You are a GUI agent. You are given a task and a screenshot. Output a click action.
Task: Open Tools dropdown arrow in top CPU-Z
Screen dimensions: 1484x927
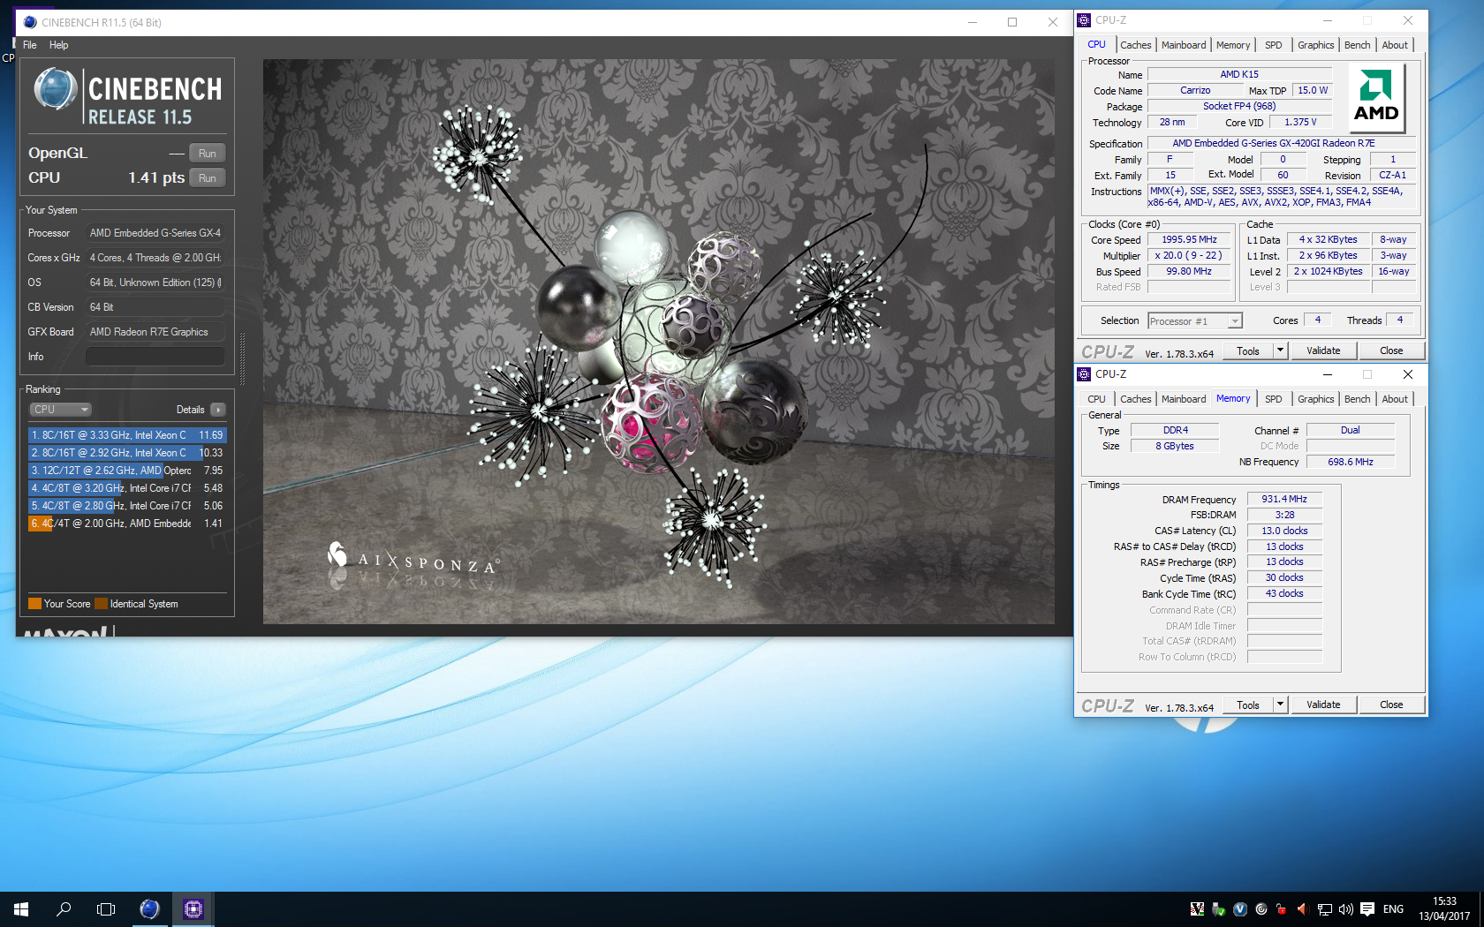[1280, 351]
